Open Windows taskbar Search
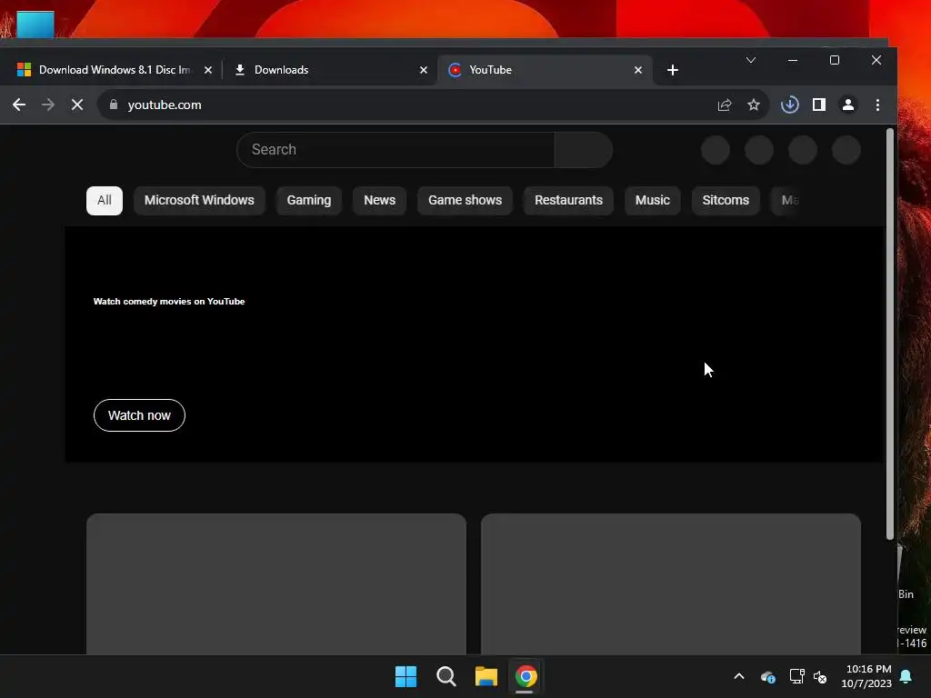931x698 pixels. pyautogui.click(x=445, y=676)
